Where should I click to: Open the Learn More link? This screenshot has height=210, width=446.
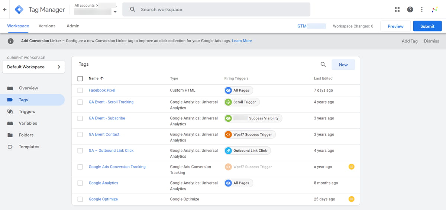click(242, 41)
